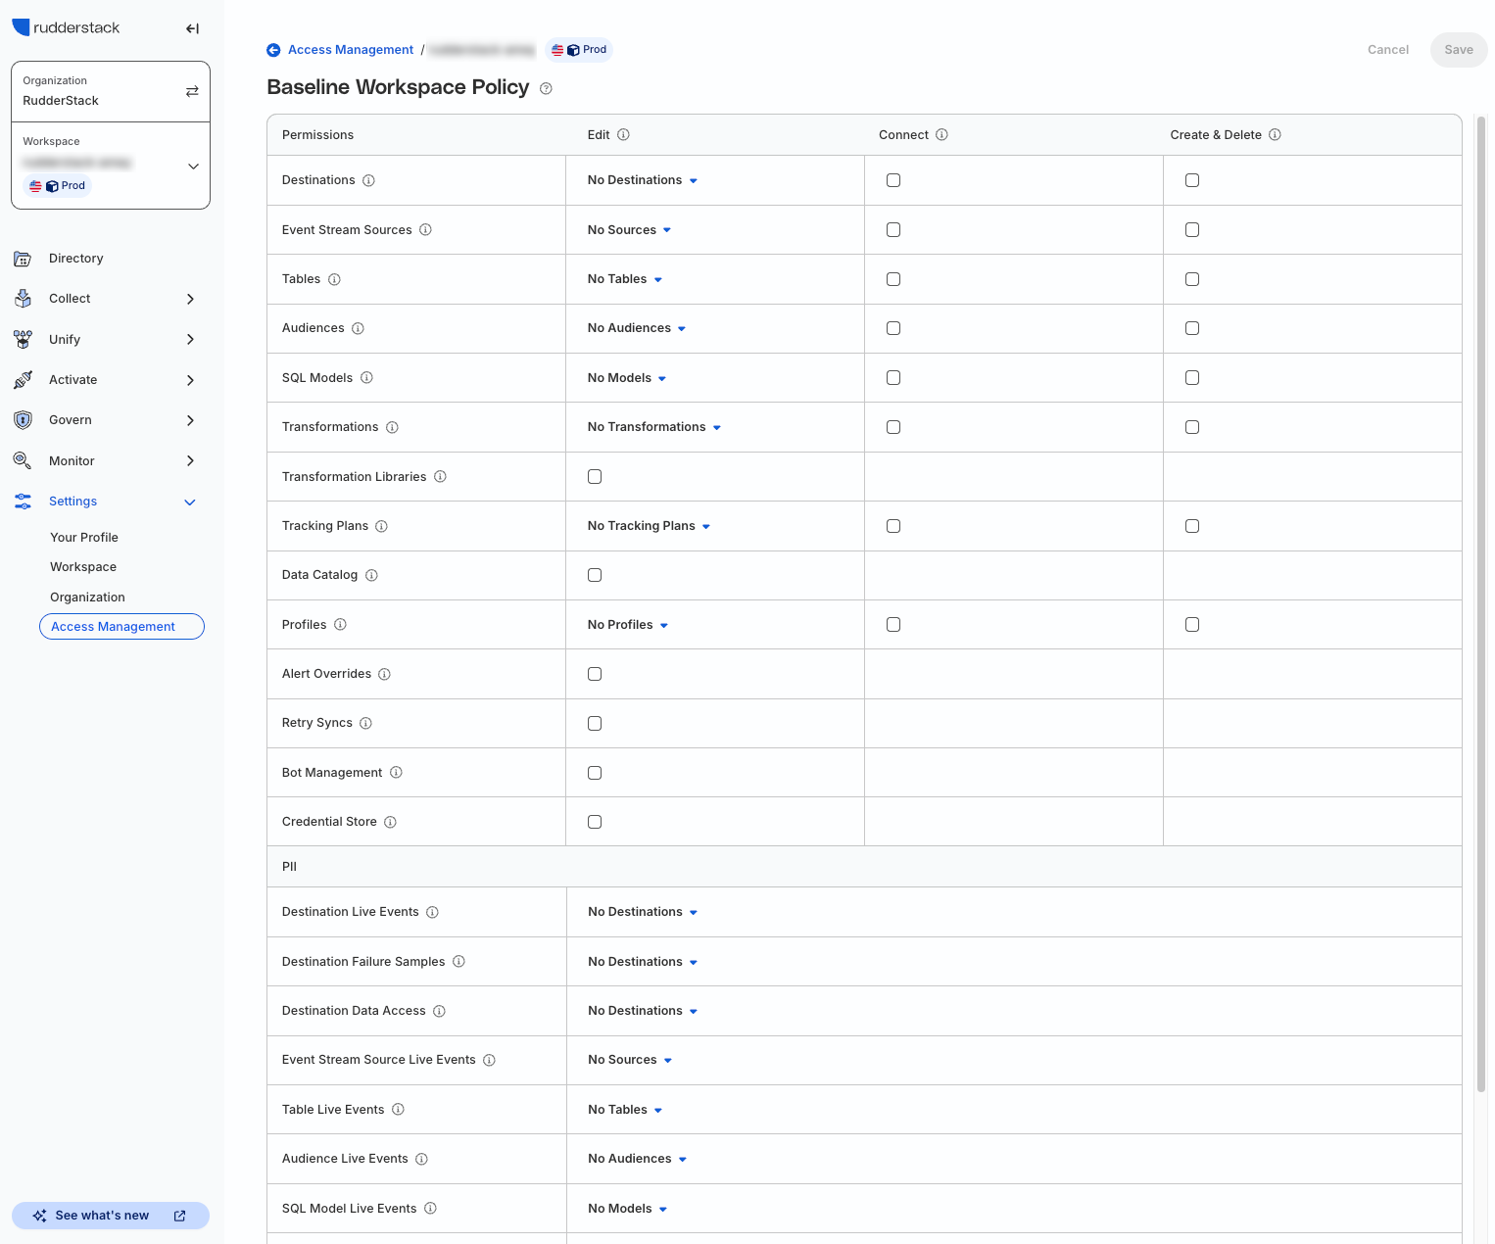Enable Create & Delete for Event Stream Sources
Screen dimensions: 1495x1244
tap(1192, 230)
